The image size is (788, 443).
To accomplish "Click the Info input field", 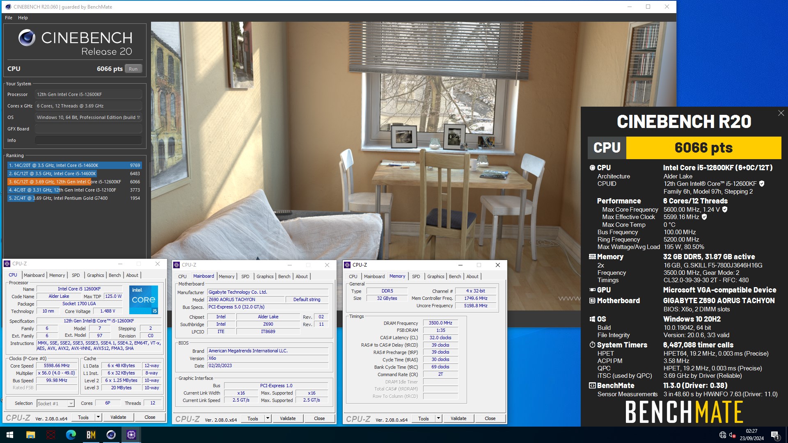I will click(x=88, y=140).
